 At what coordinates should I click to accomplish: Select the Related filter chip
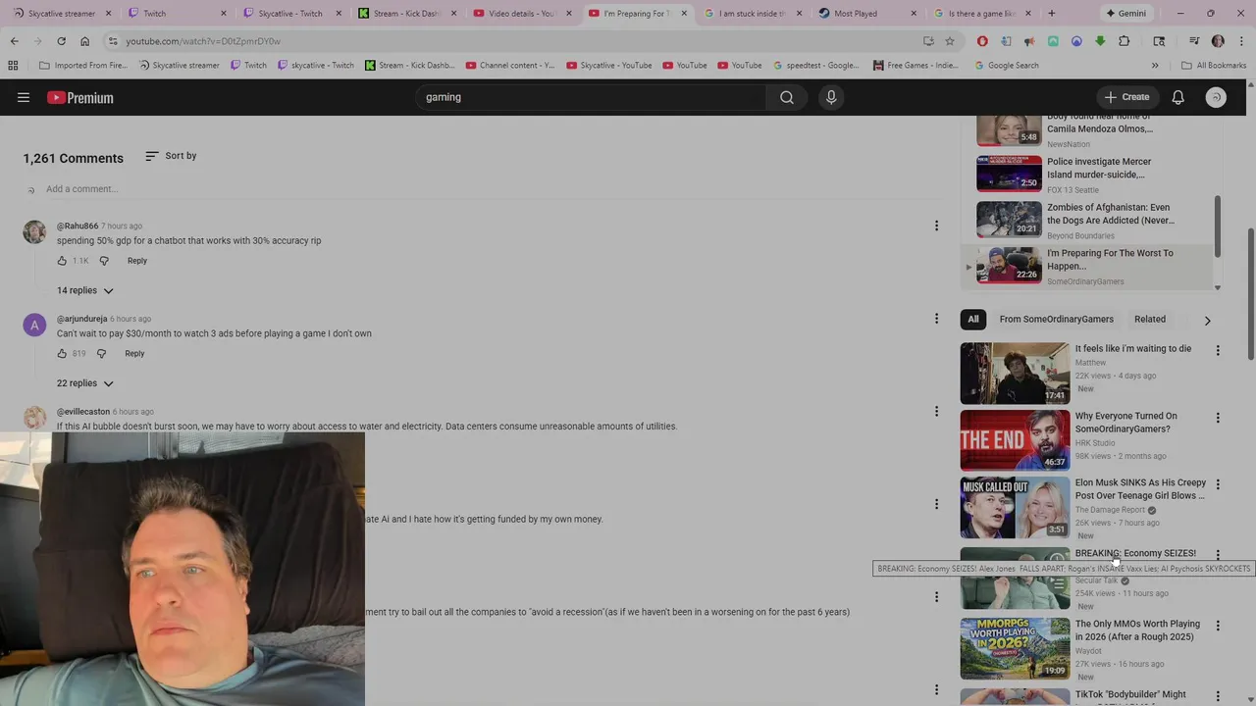click(1150, 319)
